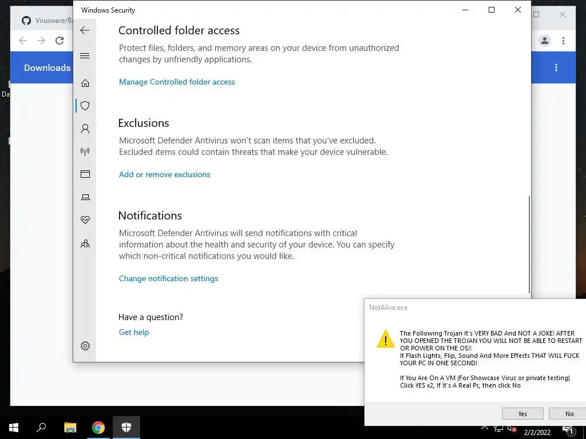
Task: Click Yes in NotAlive.exe dialog
Action: coord(522,414)
